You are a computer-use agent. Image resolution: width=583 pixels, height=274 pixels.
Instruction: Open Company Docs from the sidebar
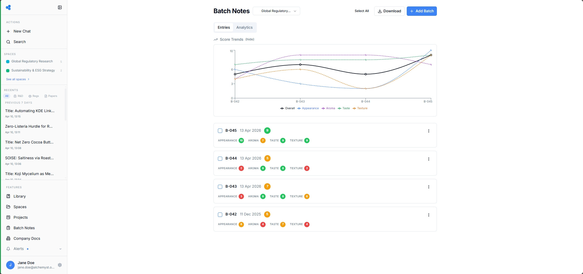point(27,238)
